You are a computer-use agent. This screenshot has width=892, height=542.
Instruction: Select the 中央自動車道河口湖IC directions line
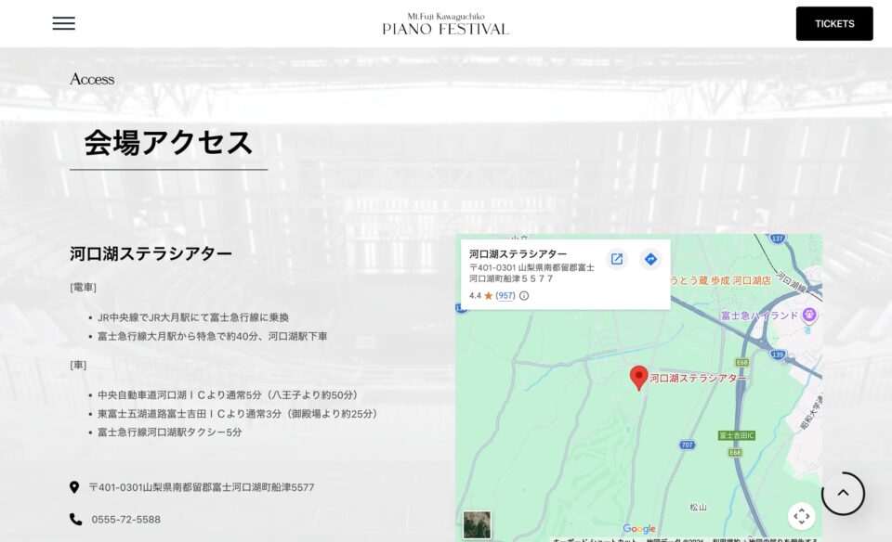coord(228,394)
